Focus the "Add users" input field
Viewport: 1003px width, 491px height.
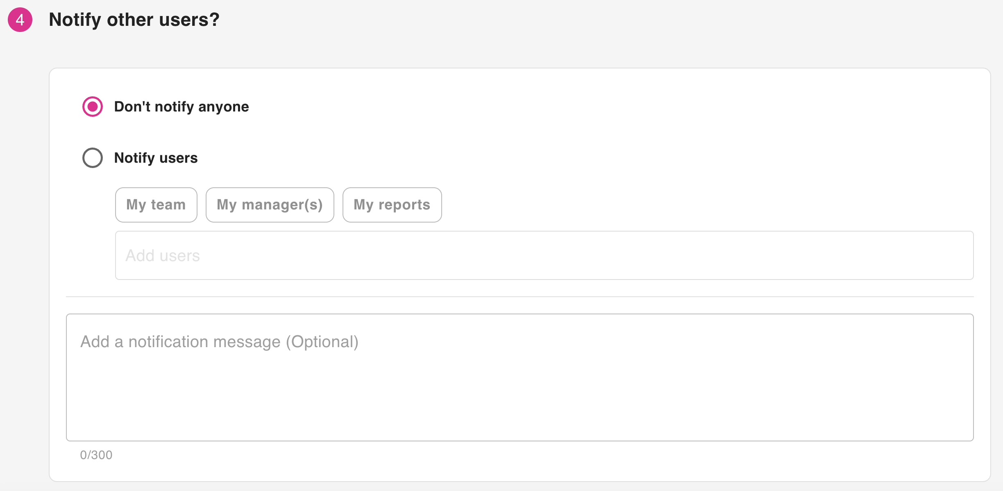(544, 255)
